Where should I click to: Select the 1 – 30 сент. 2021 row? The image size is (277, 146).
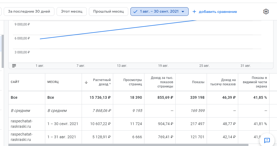click(63, 124)
